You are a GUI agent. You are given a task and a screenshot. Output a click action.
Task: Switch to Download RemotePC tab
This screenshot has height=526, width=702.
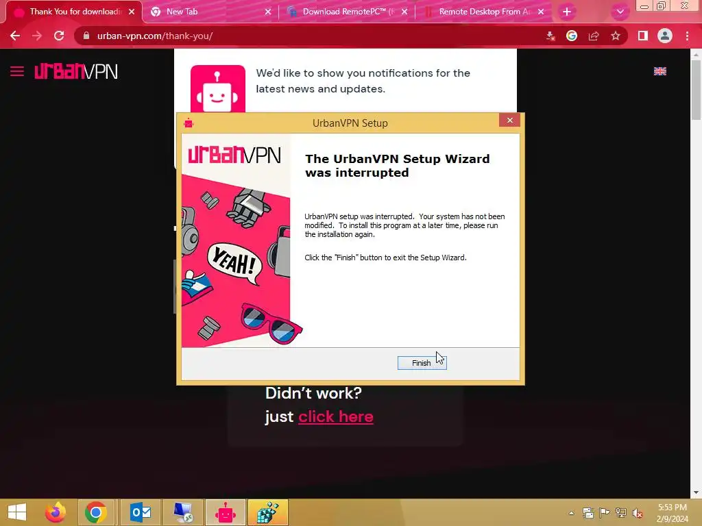pos(347,12)
